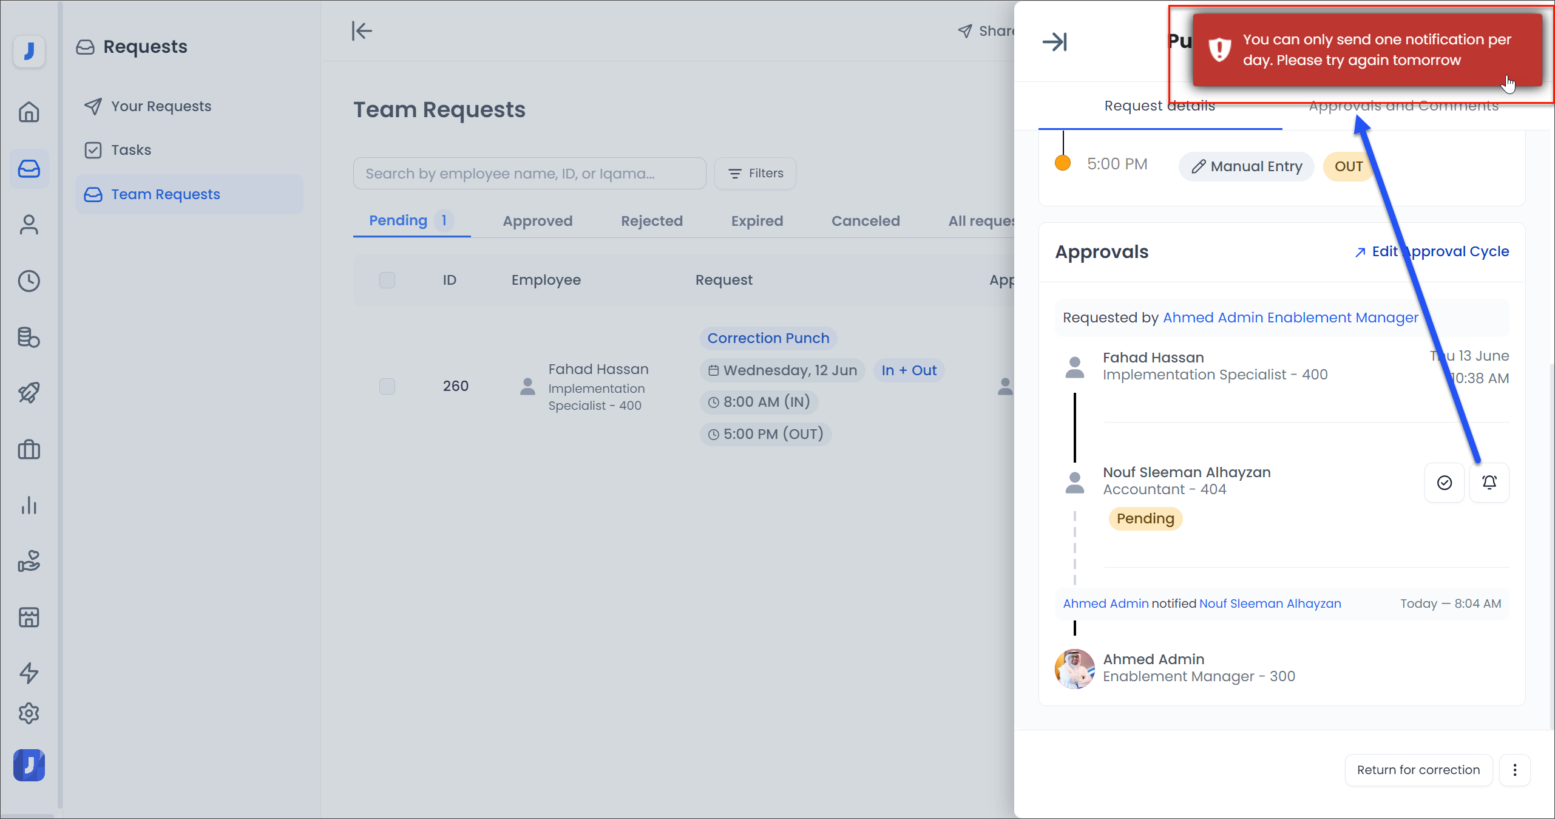Open the Home icon in the sidebar
This screenshot has width=1555, height=819.
pos(29,112)
